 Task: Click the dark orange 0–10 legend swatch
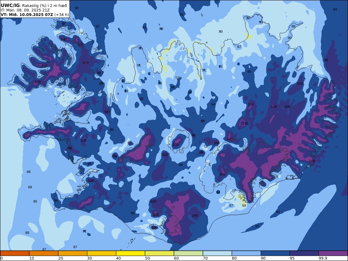click(15, 253)
